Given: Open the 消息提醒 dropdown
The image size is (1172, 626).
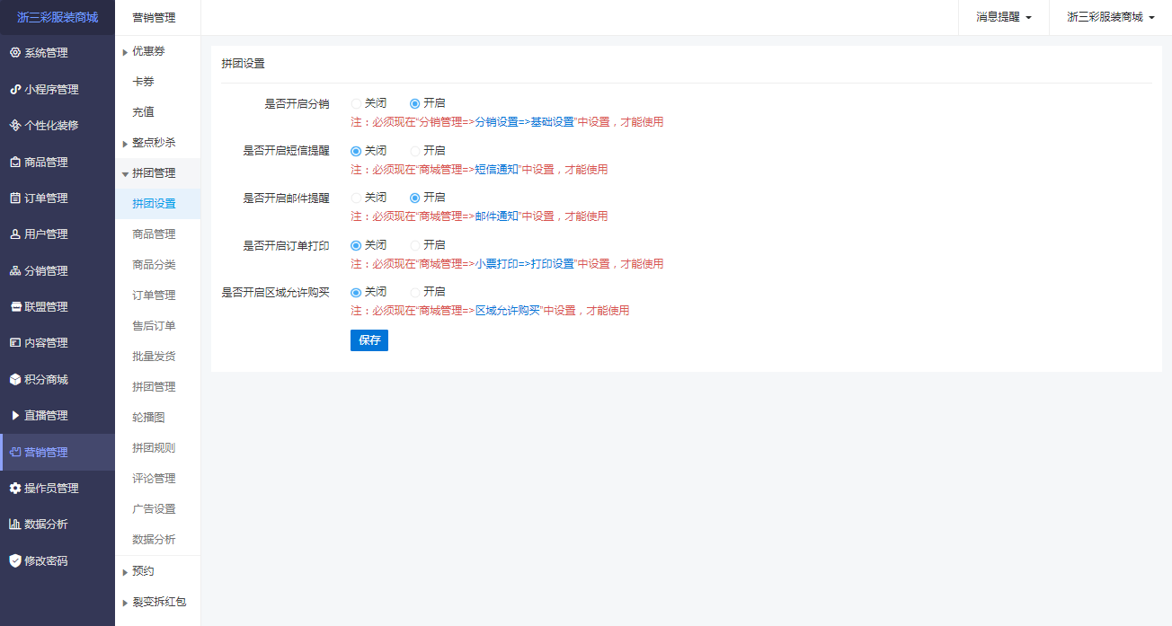Looking at the screenshot, I should pyautogui.click(x=1003, y=17).
